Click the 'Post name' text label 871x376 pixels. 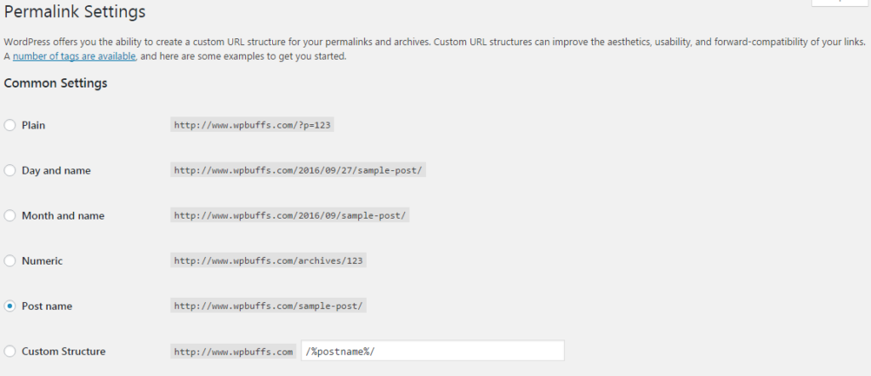tap(47, 305)
